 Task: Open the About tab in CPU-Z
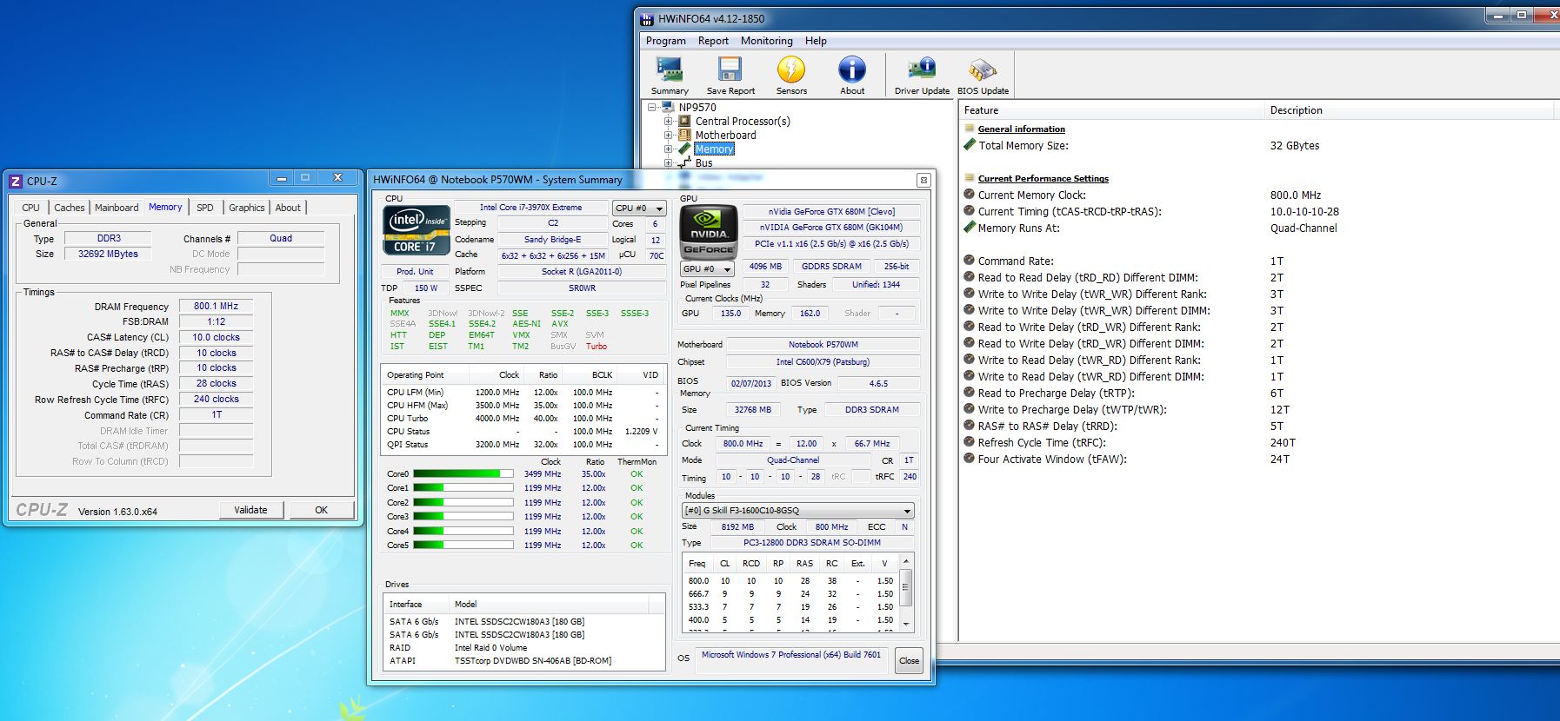288,208
